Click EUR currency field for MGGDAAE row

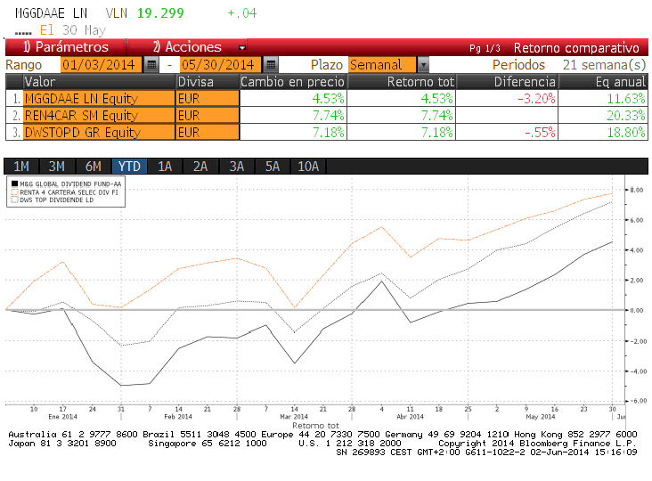[208, 99]
